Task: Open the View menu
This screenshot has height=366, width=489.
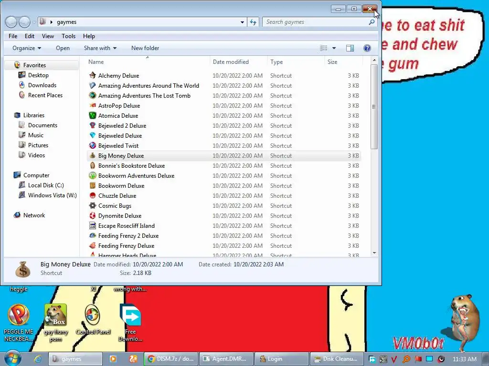Action: 48,36
